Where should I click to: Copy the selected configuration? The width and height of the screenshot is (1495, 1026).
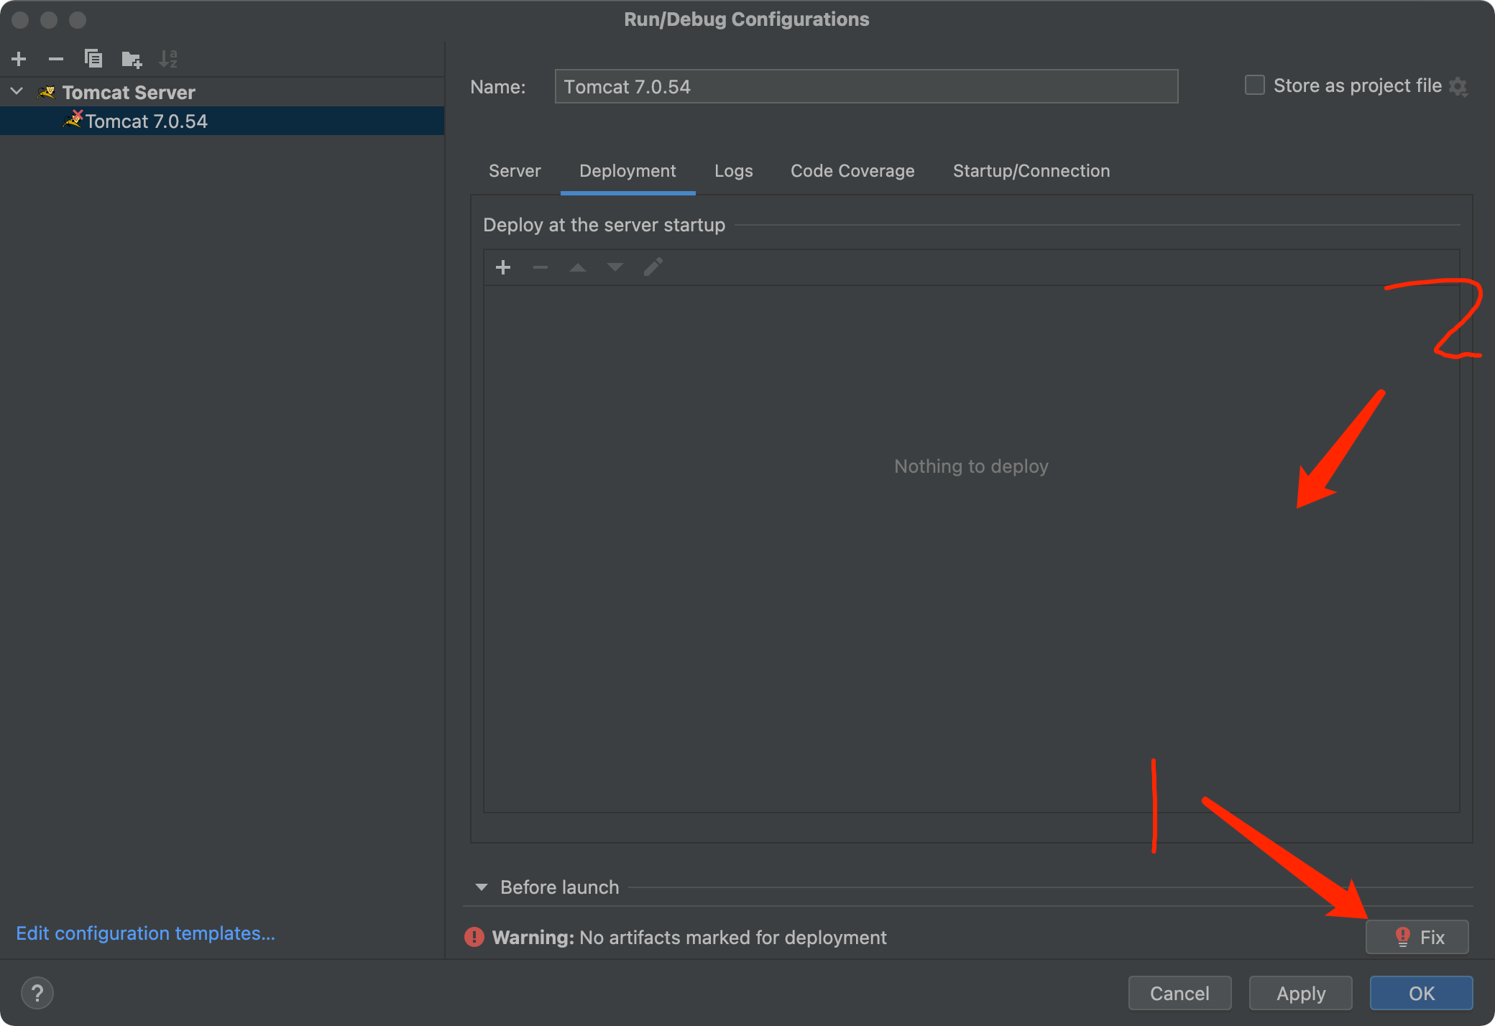pyautogui.click(x=93, y=59)
